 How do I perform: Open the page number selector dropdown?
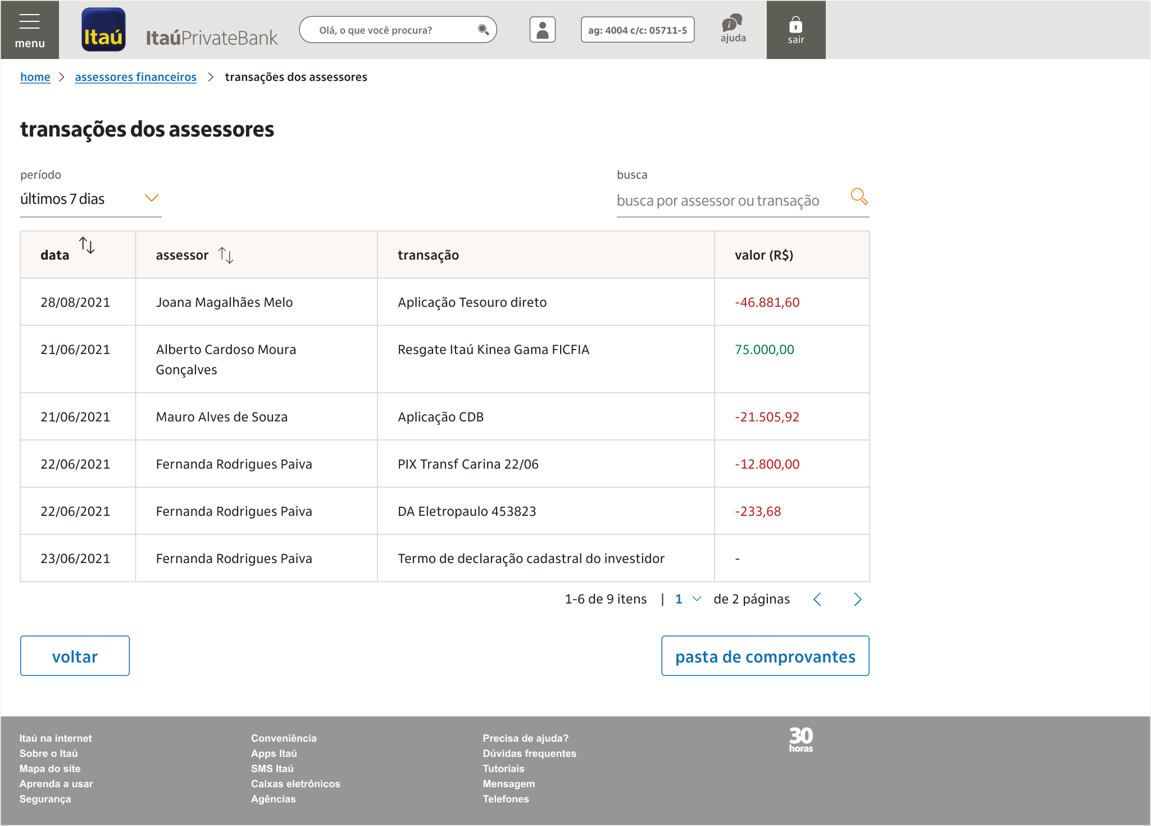[x=688, y=600]
